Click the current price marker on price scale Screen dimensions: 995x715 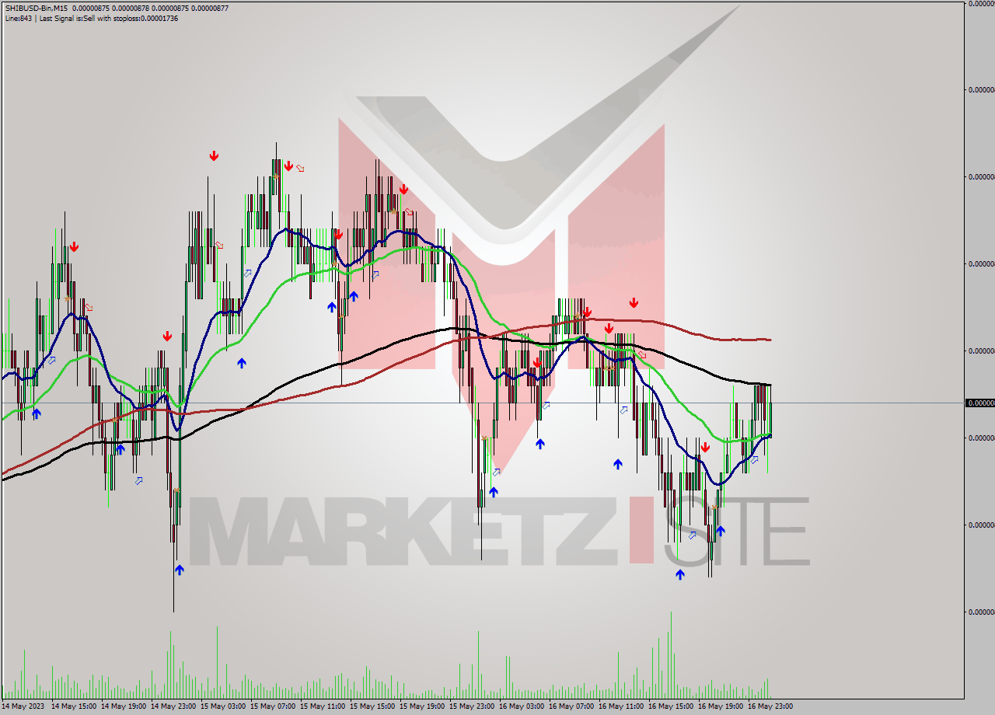979,403
